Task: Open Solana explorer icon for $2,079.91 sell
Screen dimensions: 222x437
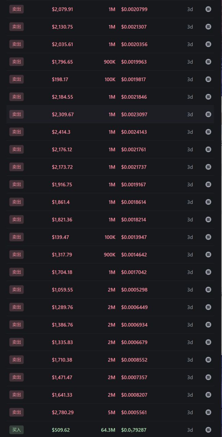Action: tap(208, 9)
